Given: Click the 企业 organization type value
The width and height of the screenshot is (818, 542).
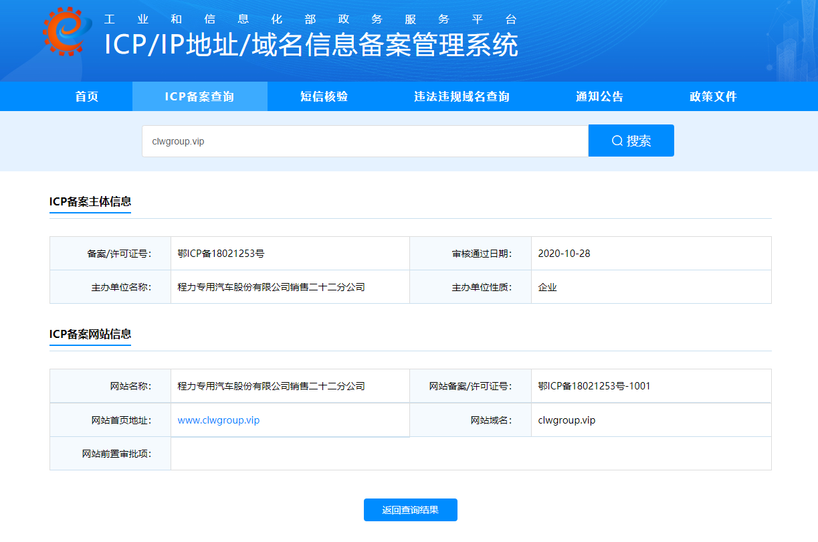Looking at the screenshot, I should click(x=547, y=287).
